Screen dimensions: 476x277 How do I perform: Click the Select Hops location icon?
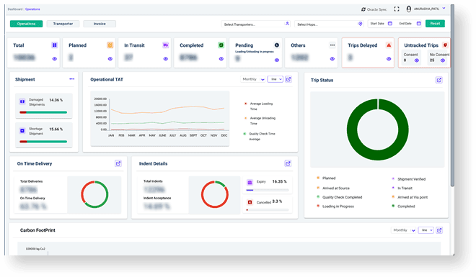pyautogui.click(x=361, y=24)
